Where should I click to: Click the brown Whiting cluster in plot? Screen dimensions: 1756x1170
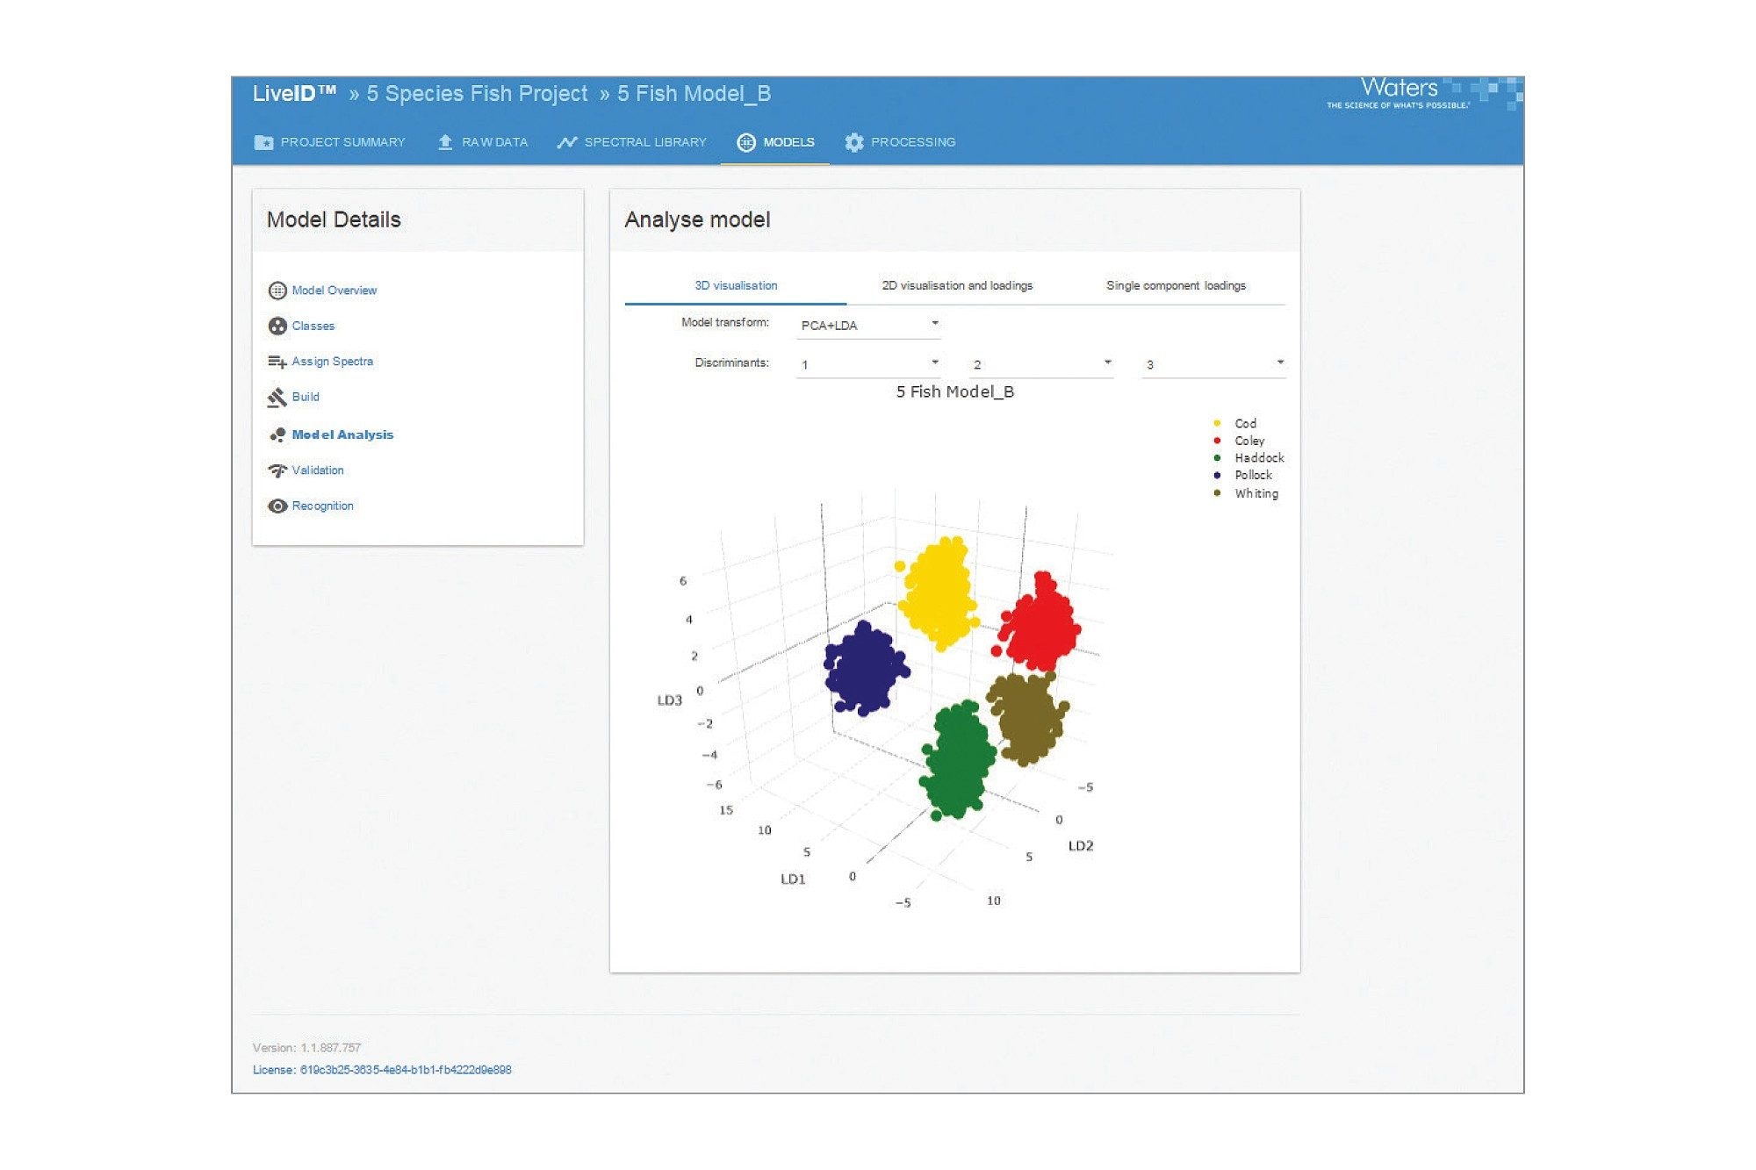point(1027,717)
